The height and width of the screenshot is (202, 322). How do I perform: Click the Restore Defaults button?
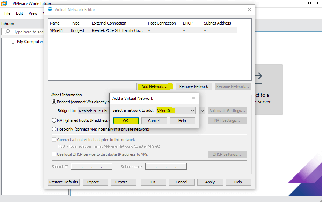point(64,182)
